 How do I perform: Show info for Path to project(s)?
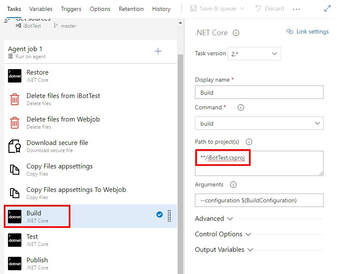249,142
